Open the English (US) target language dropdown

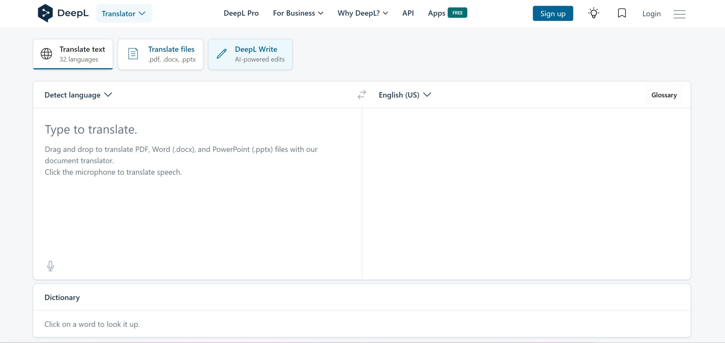coord(405,95)
